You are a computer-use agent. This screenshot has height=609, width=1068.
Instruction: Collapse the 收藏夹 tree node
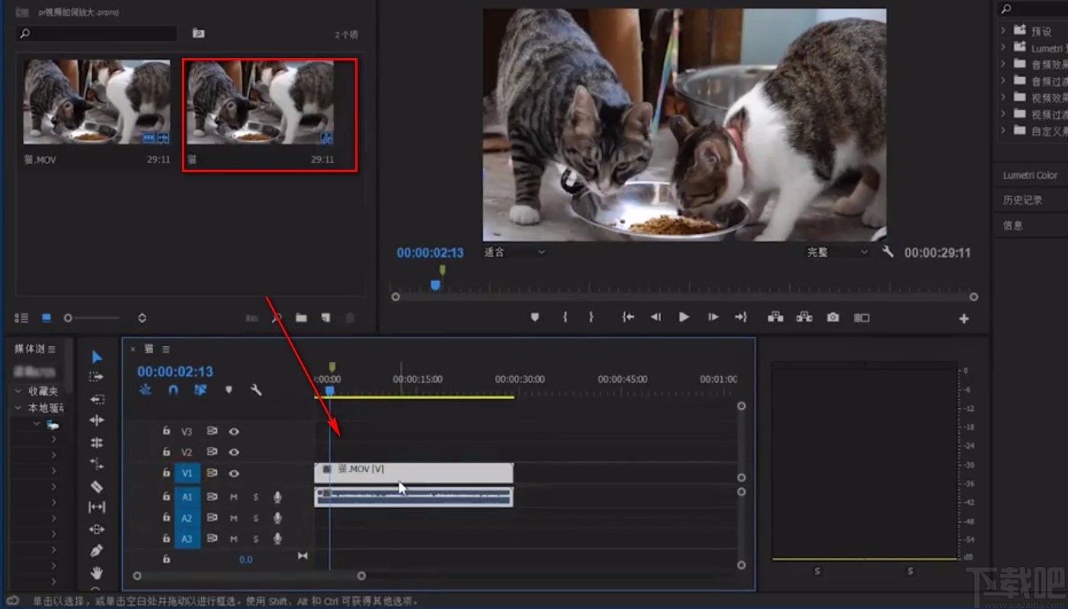coord(18,390)
